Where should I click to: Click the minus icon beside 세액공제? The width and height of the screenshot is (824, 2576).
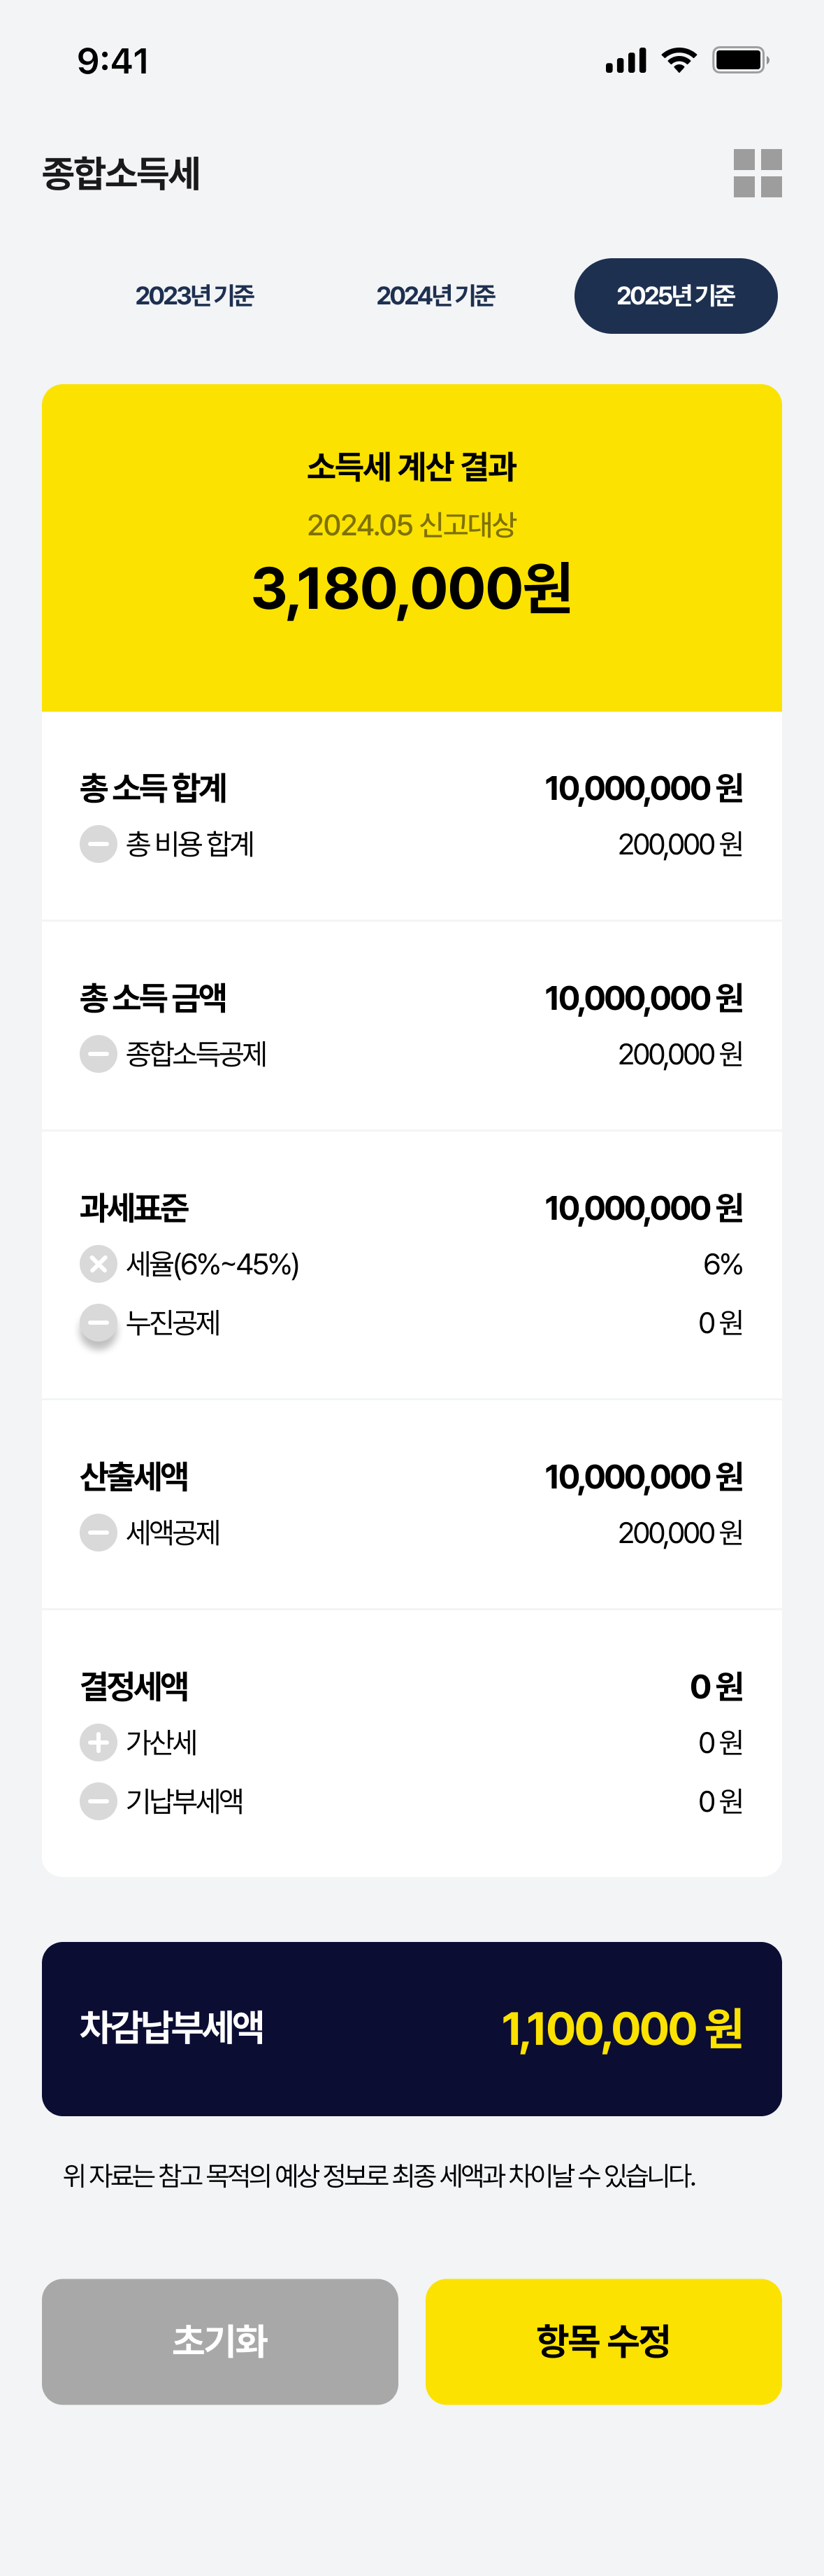97,1532
